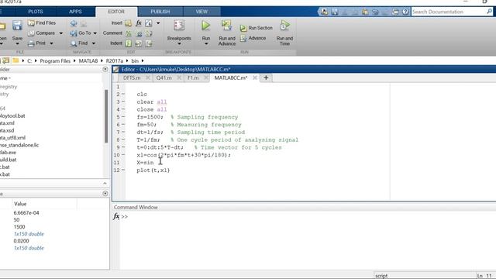Click the Save icon in File group

coord(17,26)
